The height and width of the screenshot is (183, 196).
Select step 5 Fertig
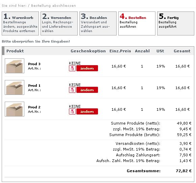click(176, 24)
